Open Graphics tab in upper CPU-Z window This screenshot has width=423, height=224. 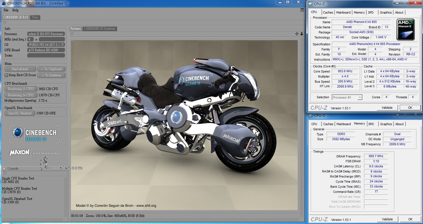(386, 12)
